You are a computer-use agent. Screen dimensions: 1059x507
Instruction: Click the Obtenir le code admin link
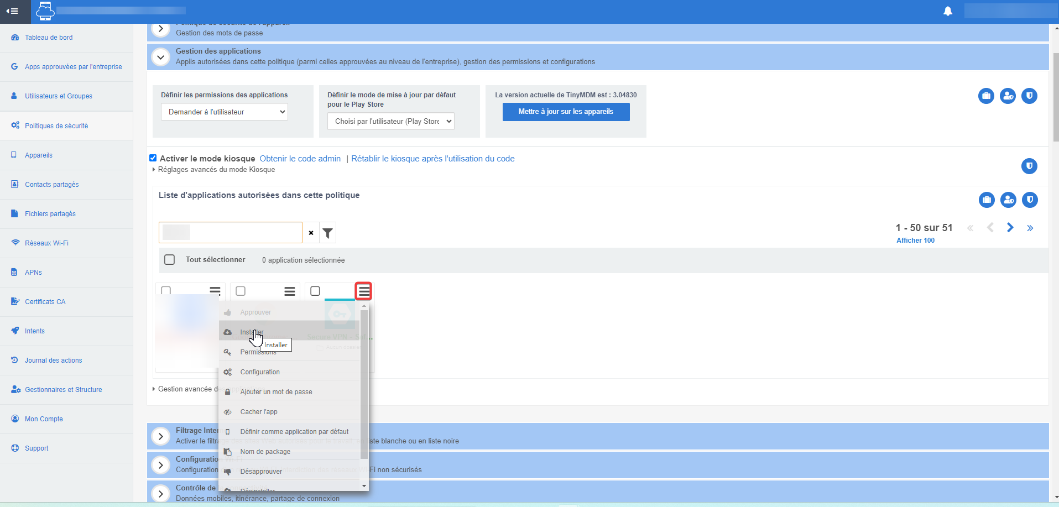(x=300, y=159)
